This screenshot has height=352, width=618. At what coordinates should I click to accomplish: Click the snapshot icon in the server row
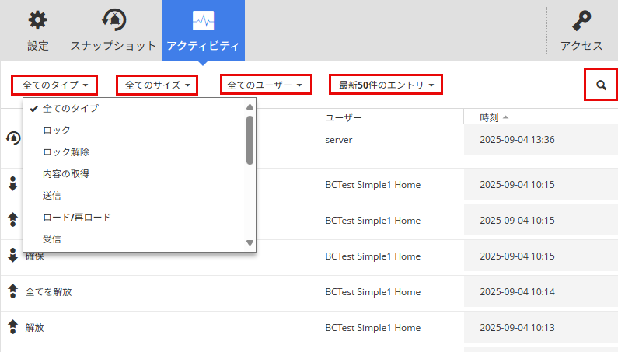pyautogui.click(x=12, y=138)
